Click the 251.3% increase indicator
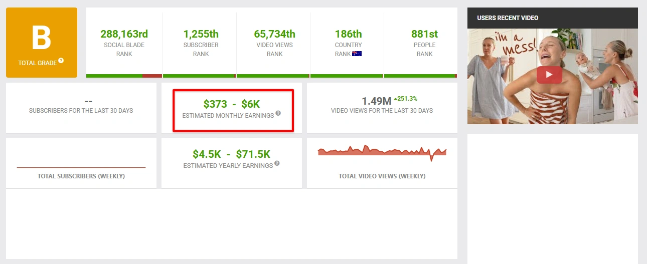Screen dimensions: 647x264 (x=406, y=99)
